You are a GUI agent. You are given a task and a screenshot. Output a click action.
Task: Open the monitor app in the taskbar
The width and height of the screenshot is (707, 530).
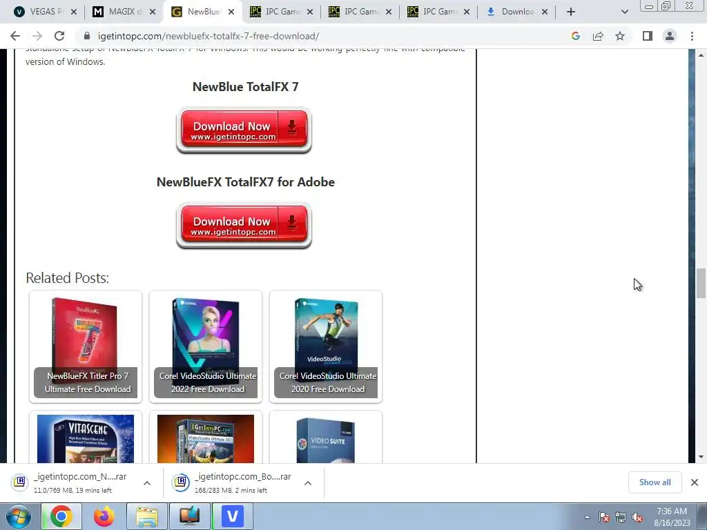pos(190,516)
